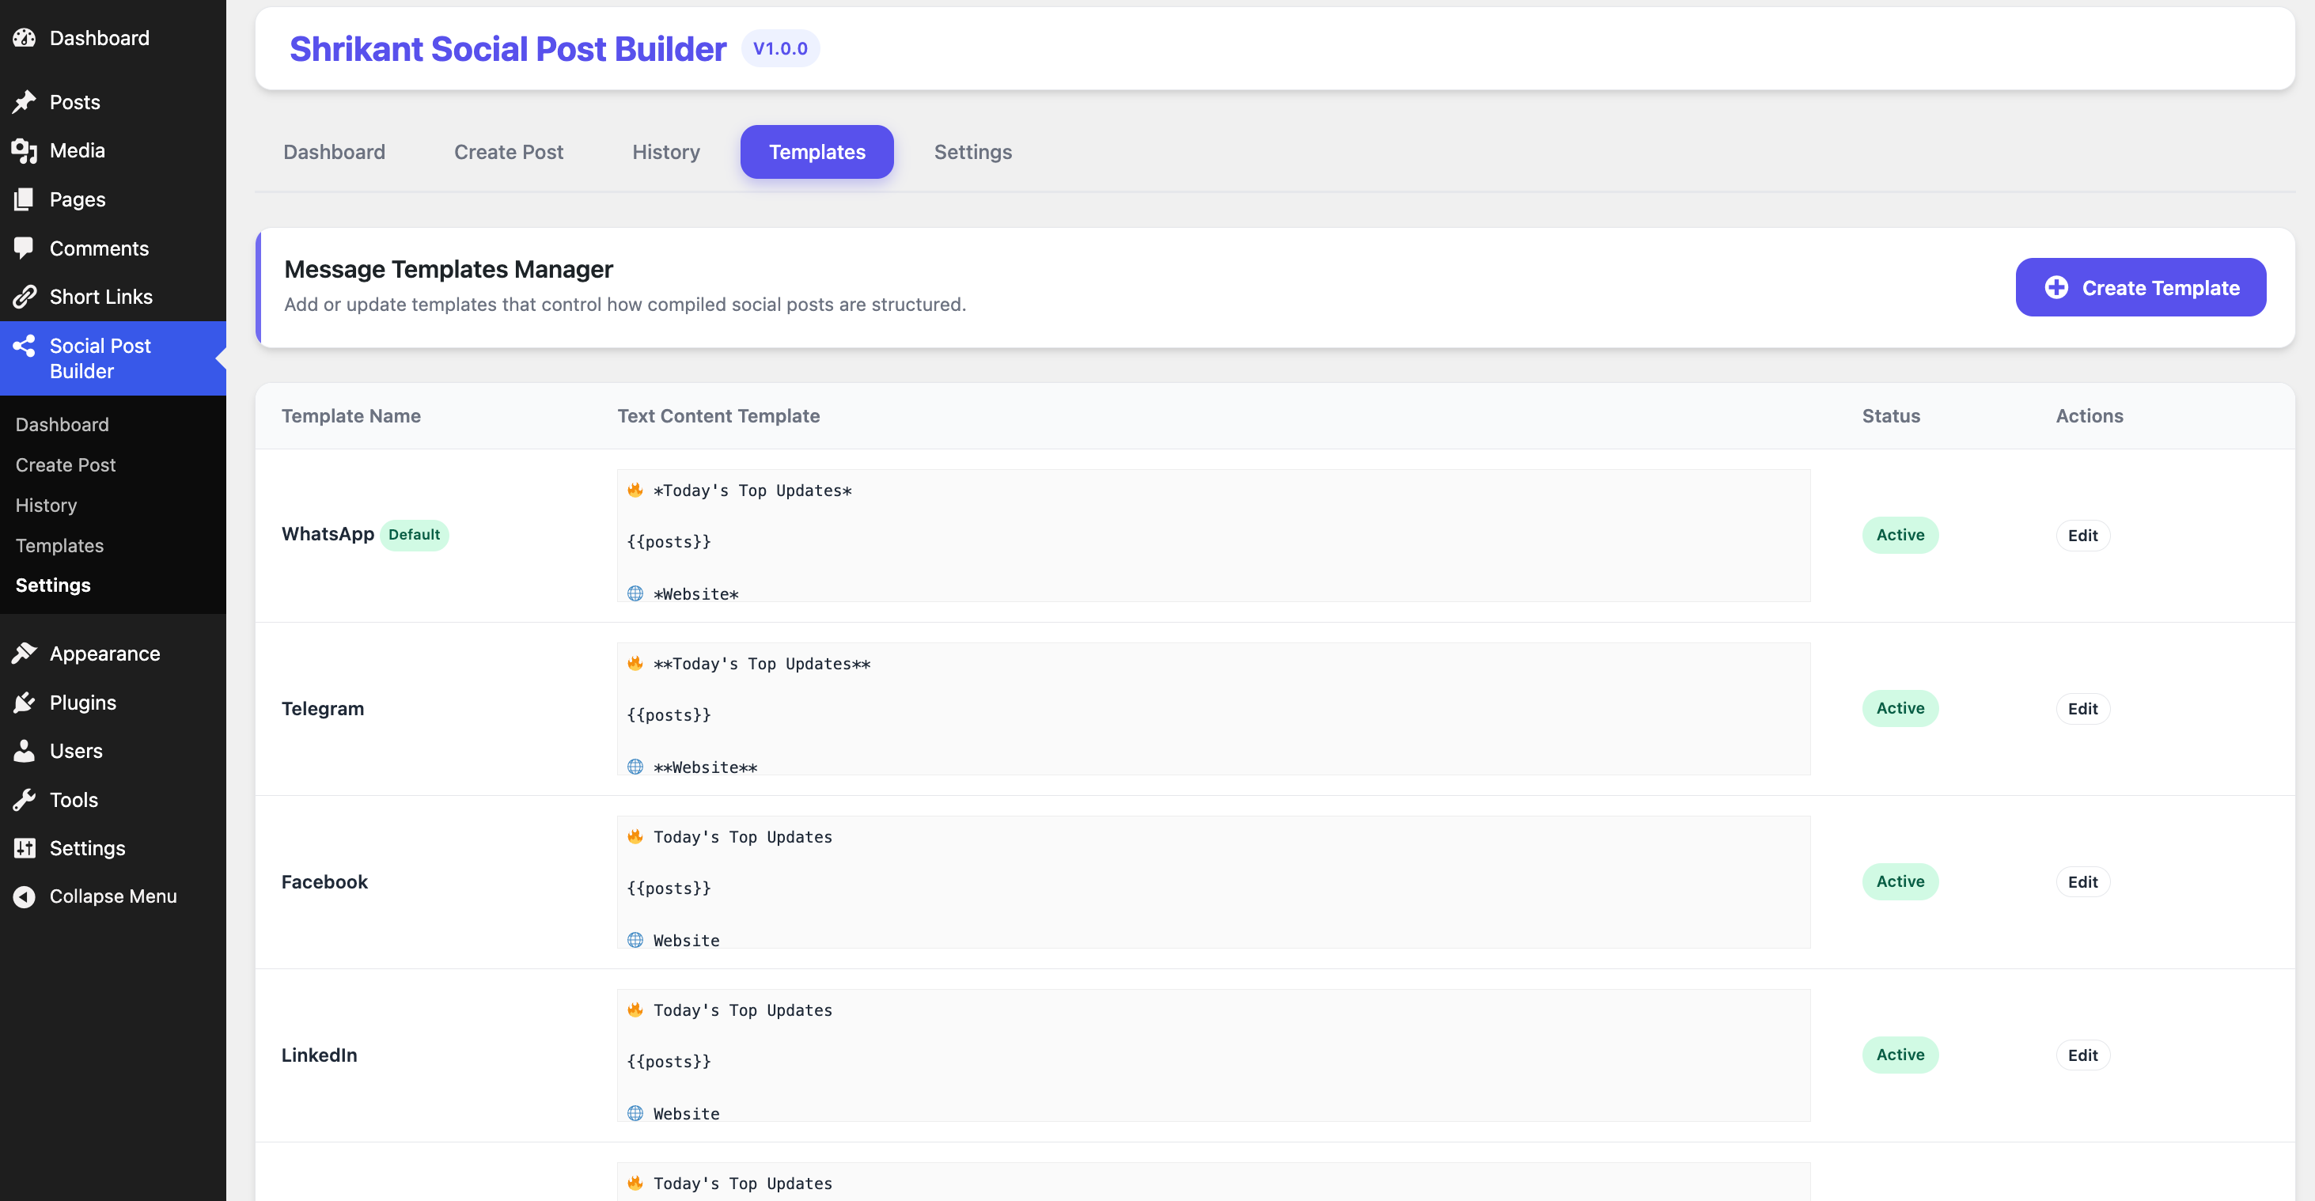
Task: Open Appearance from admin sidebar
Action: tap(113, 654)
